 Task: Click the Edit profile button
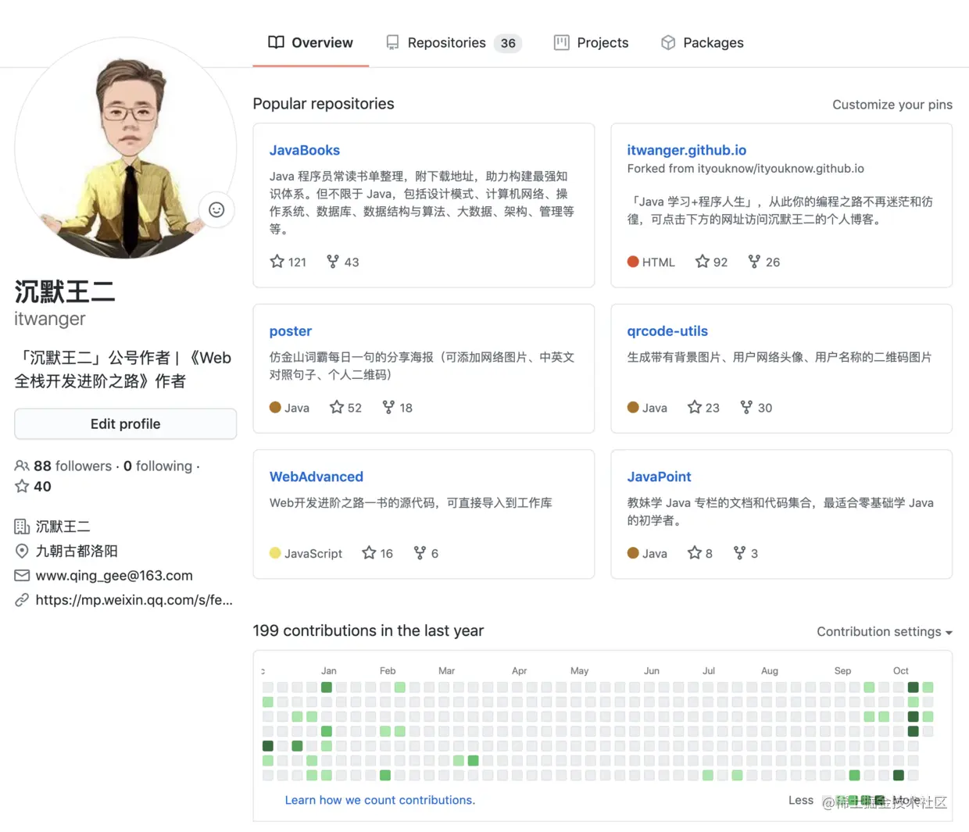tap(125, 424)
